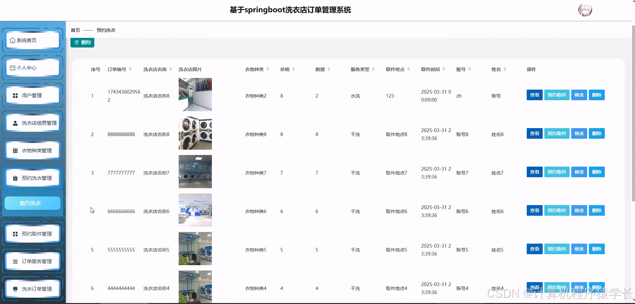The height and width of the screenshot is (304, 635).
Task: Click 修改 for order 7777777777
Action: coord(579,172)
